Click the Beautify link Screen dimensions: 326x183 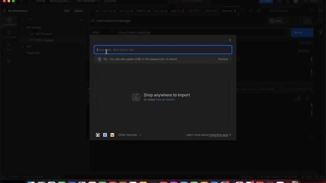(304, 51)
